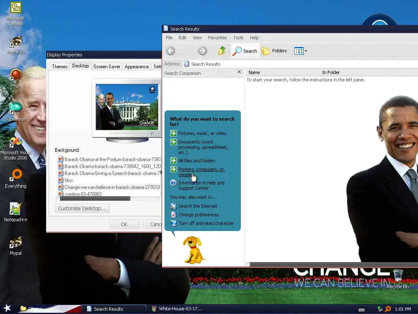Choose Printers, computers, or people
The image size is (418, 314).
[x=201, y=172]
